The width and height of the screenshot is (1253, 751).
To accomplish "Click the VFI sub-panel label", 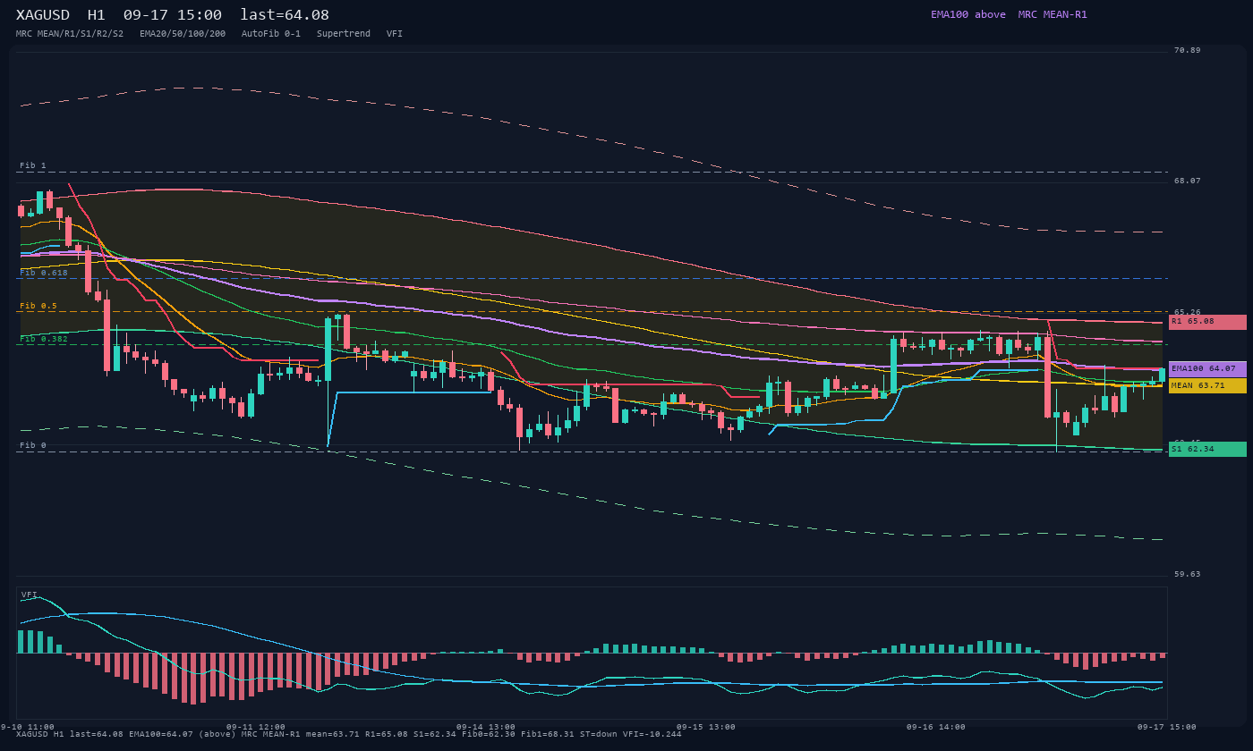I will click(x=30, y=595).
